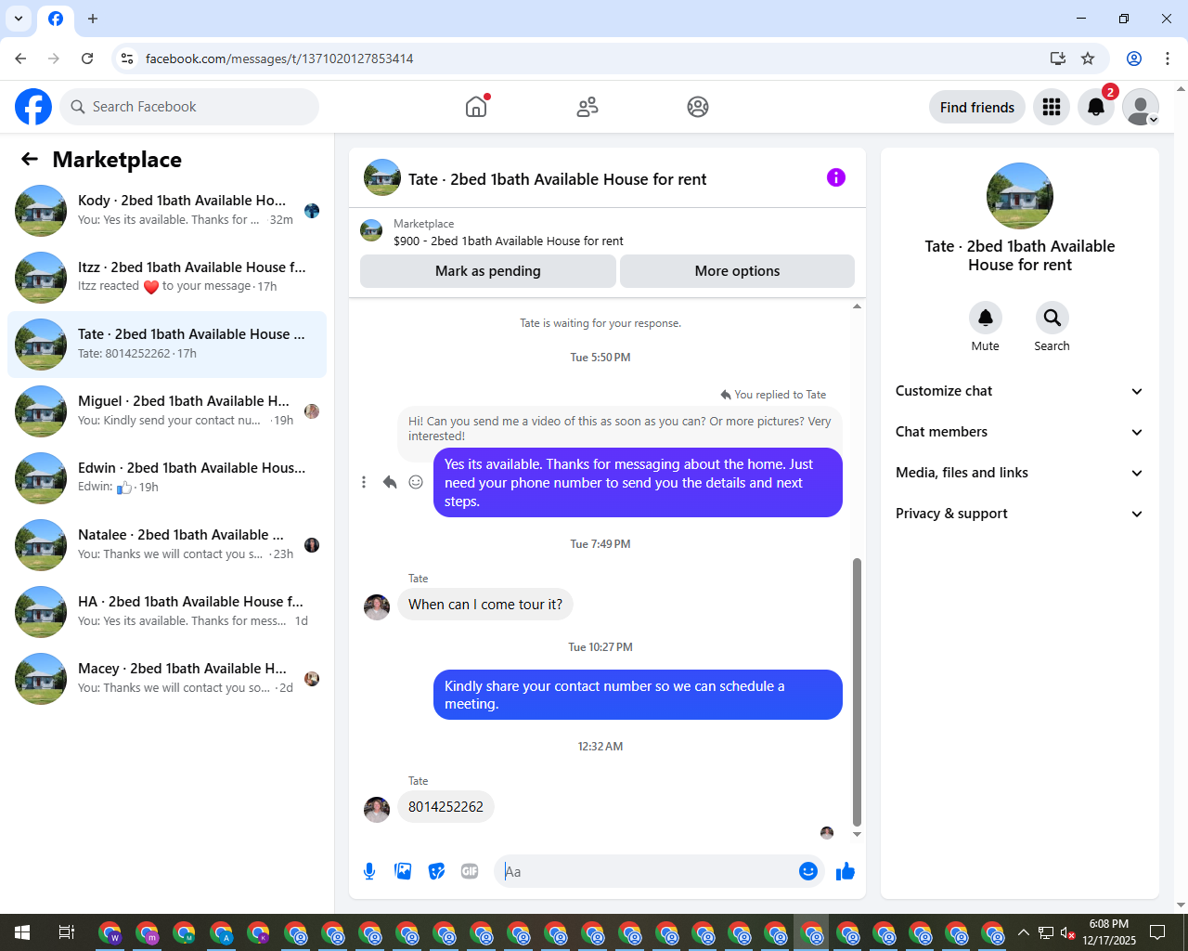
Task: Go to the Home feed icon
Action: click(x=476, y=107)
